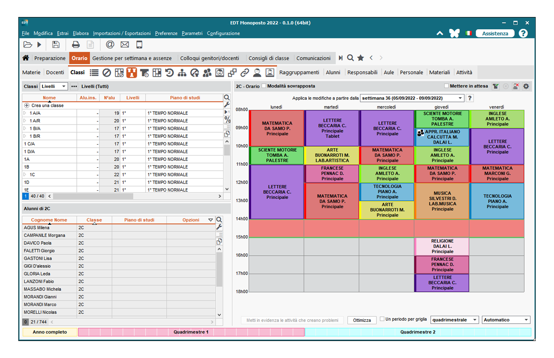Sort classes by N°alu column header
Viewport: 554px width, 358px height.
[109, 98]
